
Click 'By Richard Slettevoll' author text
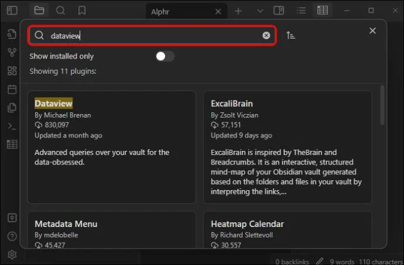pyautogui.click(x=242, y=235)
